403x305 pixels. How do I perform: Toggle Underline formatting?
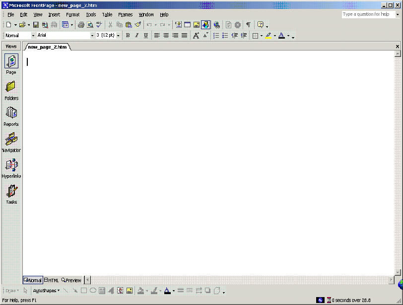(x=146, y=35)
